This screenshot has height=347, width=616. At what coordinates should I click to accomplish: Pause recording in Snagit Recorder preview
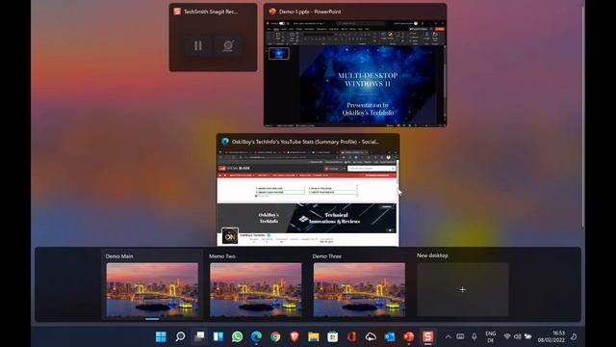click(198, 46)
